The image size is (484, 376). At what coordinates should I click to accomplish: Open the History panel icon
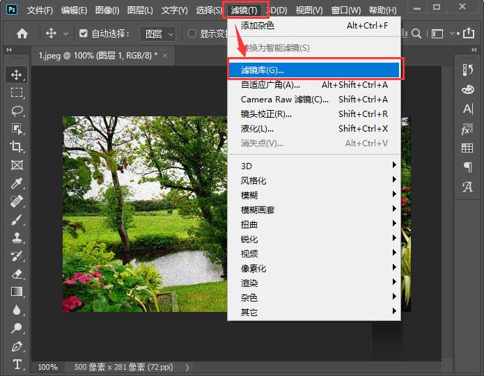467,69
